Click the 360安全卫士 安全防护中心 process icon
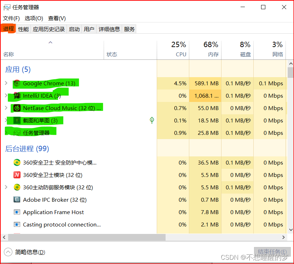Screen dimensions: 294x264 tap(17, 162)
